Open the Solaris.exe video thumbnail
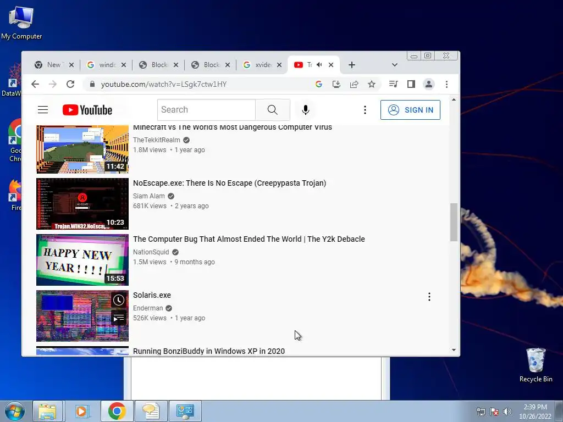Image resolution: width=563 pixels, height=422 pixels. 82,316
